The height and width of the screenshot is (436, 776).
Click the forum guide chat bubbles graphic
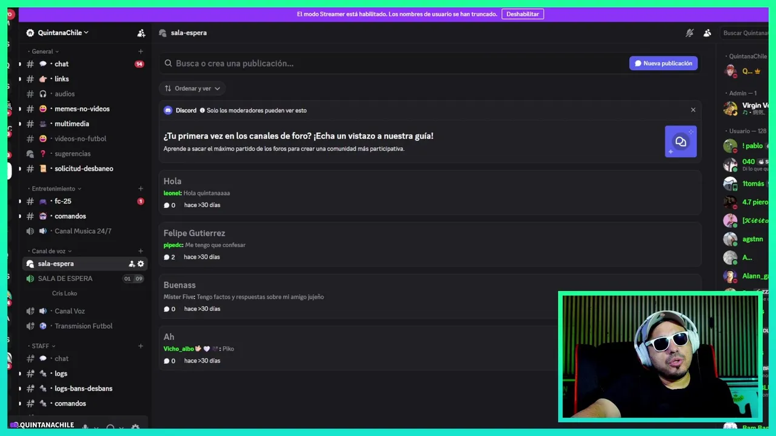(681, 142)
